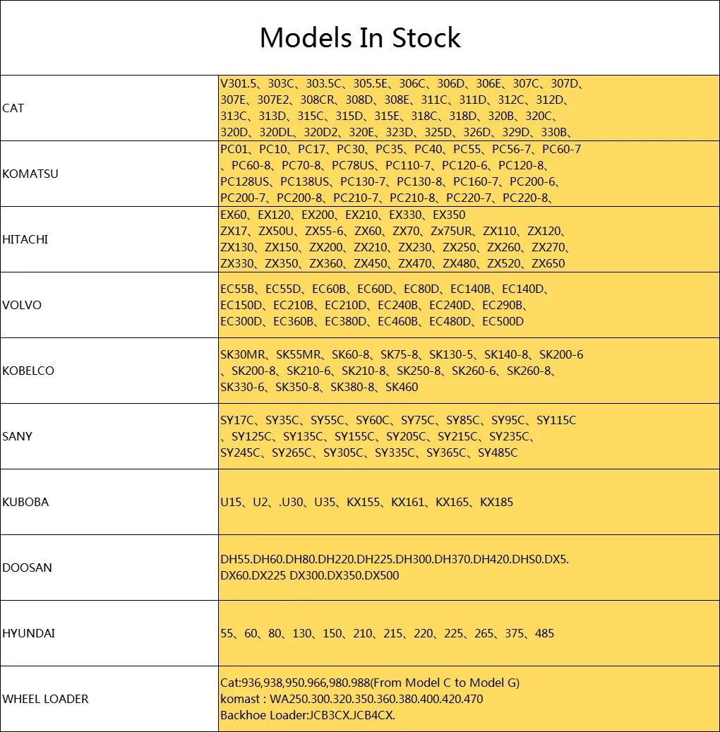This screenshot has width=720, height=732.
Task: Click the Backhoe Loader JCB3CX text
Action: coord(308,715)
